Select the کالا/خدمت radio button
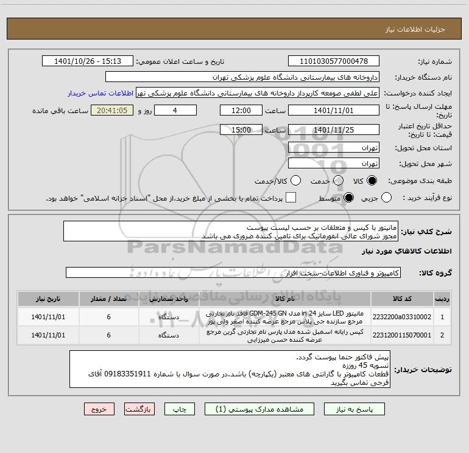 point(295,181)
